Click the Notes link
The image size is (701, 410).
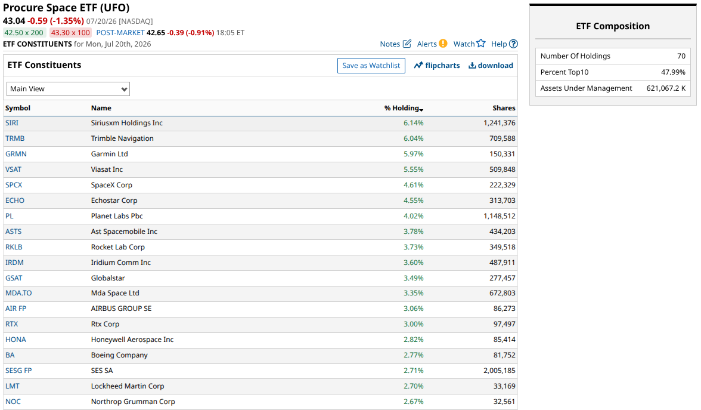point(390,44)
